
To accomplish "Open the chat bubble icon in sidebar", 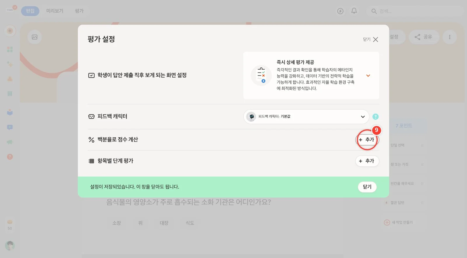I will coord(10,127).
